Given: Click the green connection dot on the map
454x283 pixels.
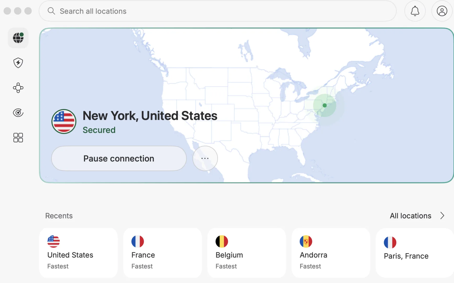Looking at the screenshot, I should (x=324, y=105).
